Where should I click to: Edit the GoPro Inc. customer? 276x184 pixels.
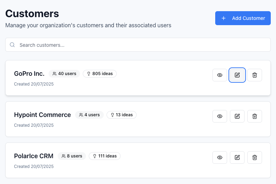(237, 75)
